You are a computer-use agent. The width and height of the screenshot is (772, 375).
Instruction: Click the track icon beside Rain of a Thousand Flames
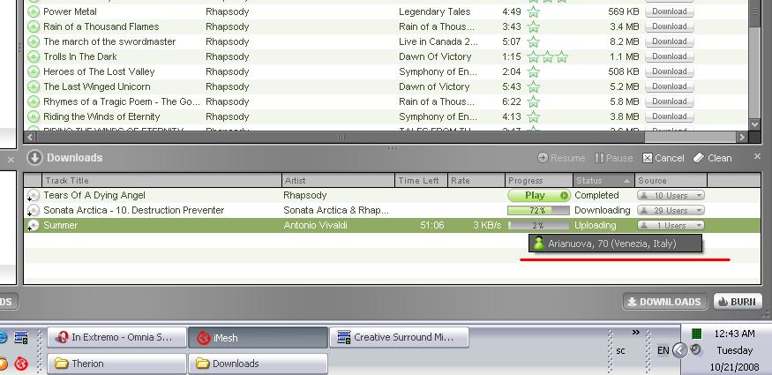(x=34, y=26)
